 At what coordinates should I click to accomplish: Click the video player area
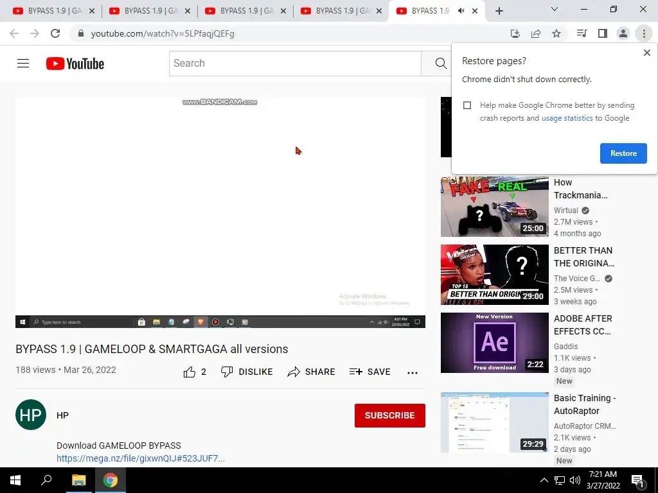[220, 212]
